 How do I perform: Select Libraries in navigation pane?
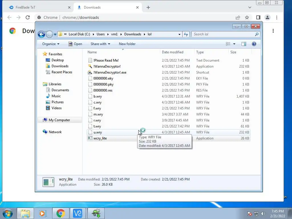click(52, 84)
